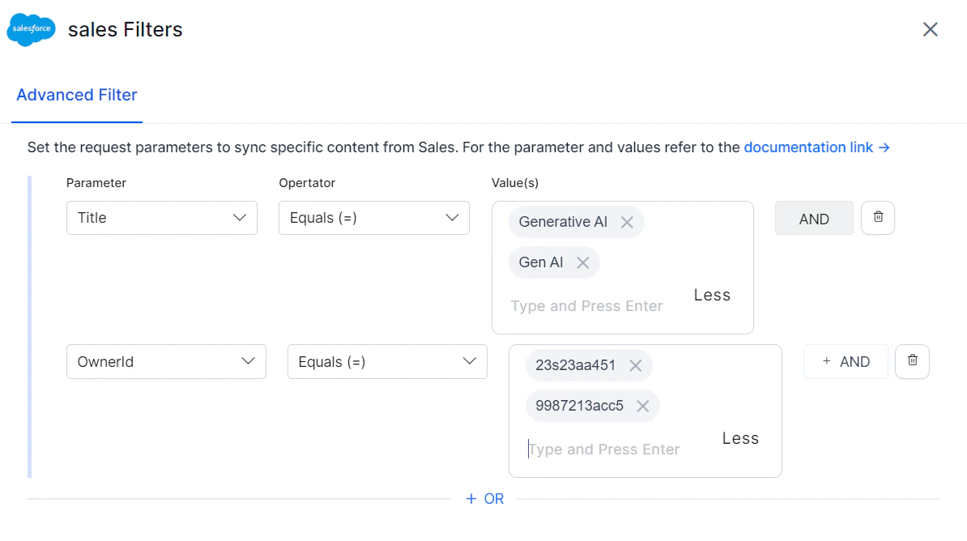
Task: Open the Title parameter dropdown
Action: tap(161, 218)
